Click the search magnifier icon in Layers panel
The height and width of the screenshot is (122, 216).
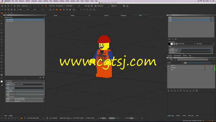tap(168, 59)
